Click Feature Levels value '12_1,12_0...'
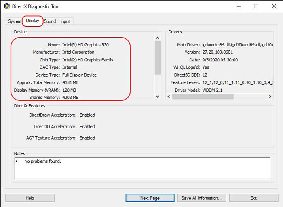The image size is (283, 207). click(x=238, y=82)
